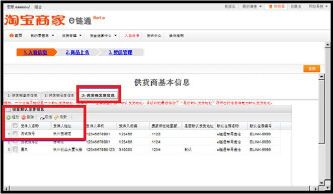Select tab 3: 供货商发货信息

98,95
